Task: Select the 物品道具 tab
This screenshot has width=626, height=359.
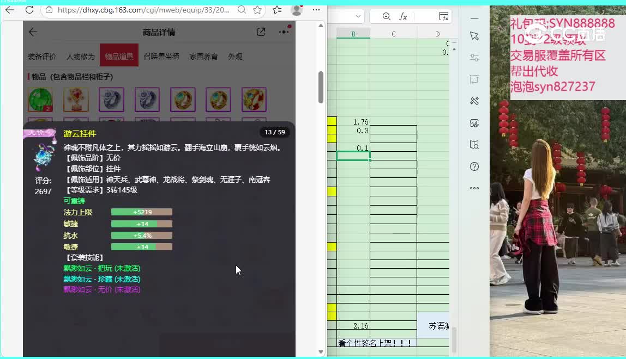Action: [119, 55]
